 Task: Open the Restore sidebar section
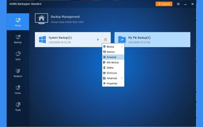[x=18, y=73]
